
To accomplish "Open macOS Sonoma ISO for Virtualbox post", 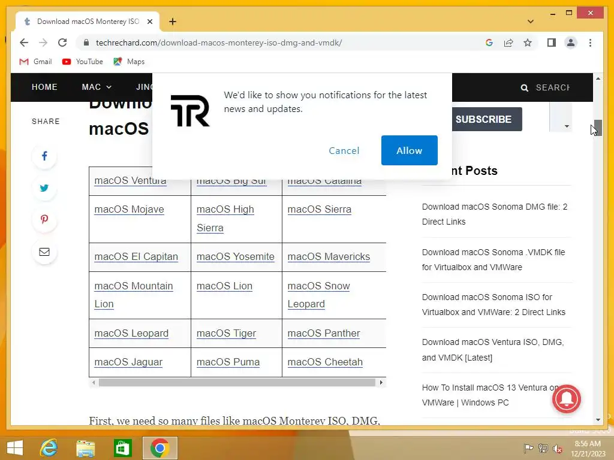I will coord(493,305).
